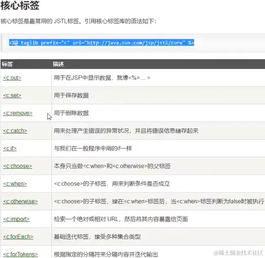The height and width of the screenshot is (258, 265).
Task: Click the highlighted taglib prefix code line
Action: (x=102, y=43)
